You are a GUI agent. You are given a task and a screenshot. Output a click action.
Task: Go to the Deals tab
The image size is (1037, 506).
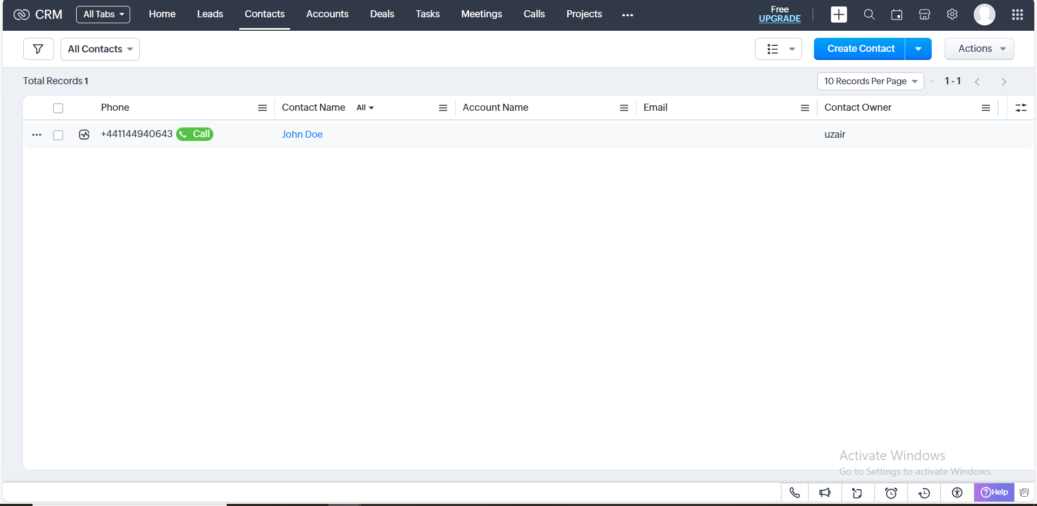[x=382, y=14]
